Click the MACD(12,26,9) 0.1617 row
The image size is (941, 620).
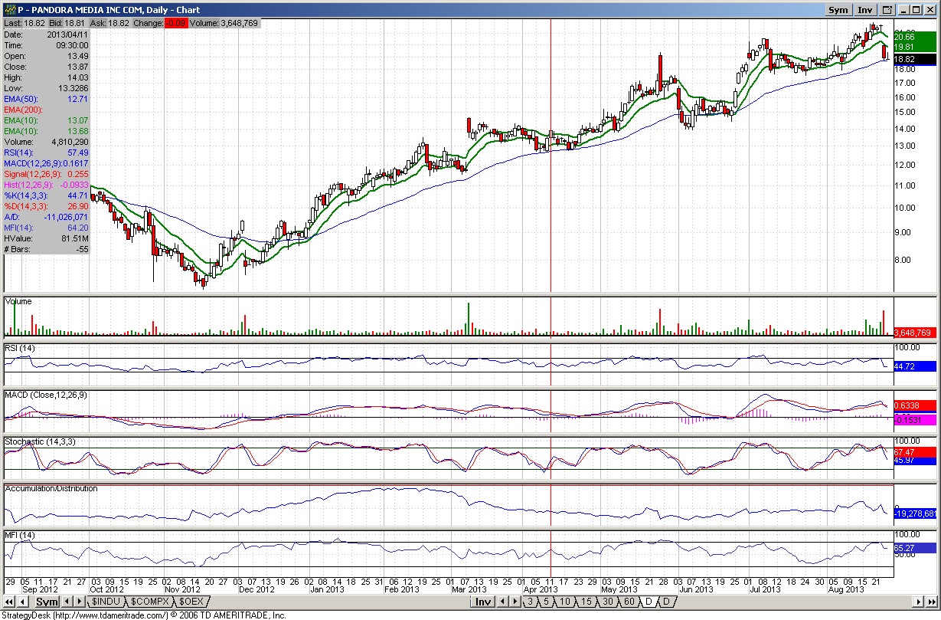point(47,163)
